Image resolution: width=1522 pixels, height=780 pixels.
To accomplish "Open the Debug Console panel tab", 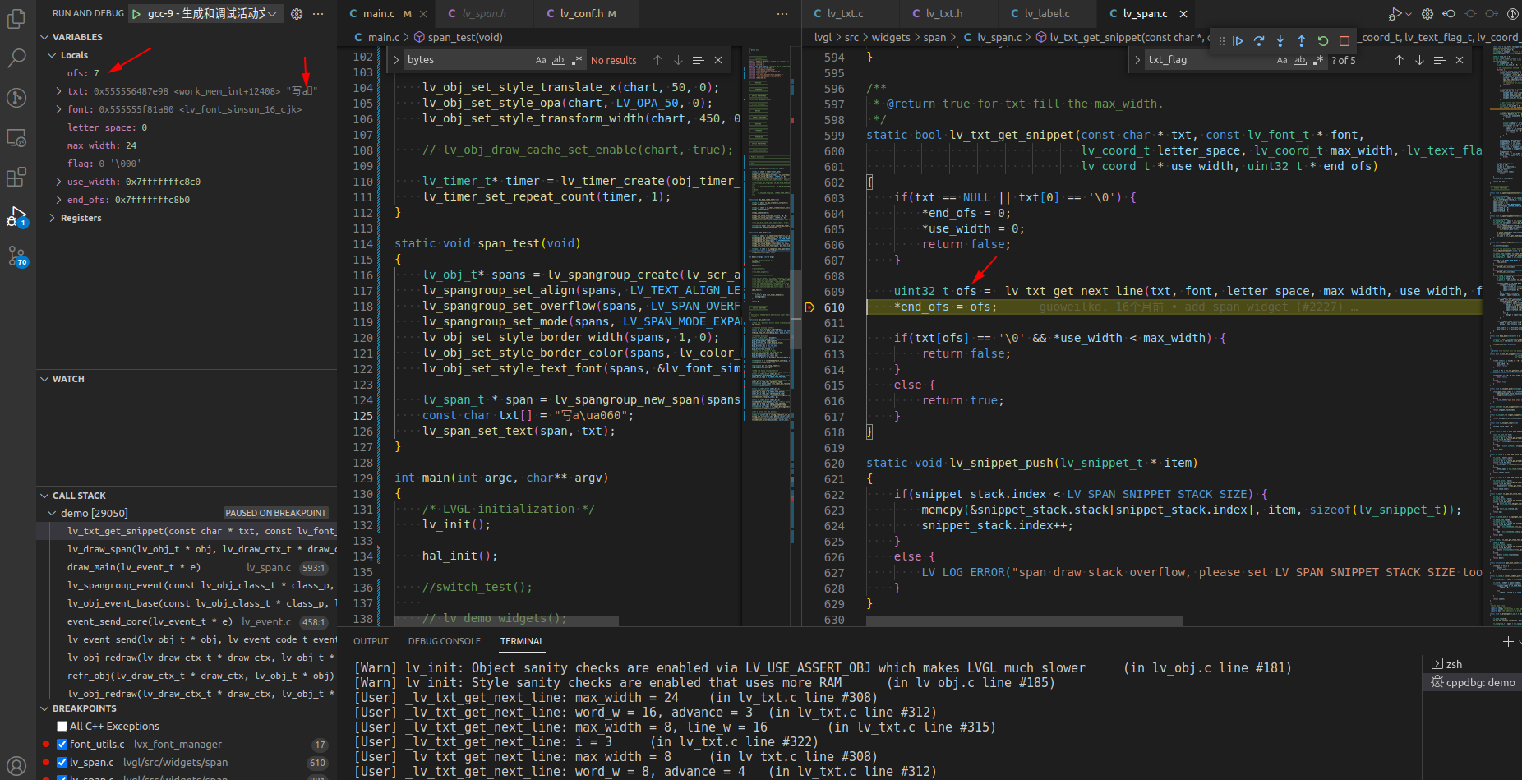I will [444, 640].
